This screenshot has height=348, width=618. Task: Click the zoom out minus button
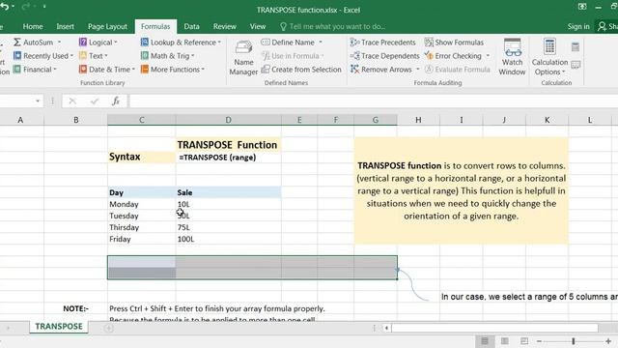(x=539, y=341)
